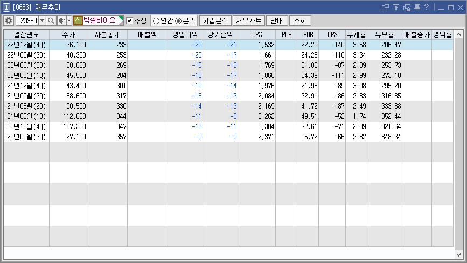Toggle the 추정 checkbox
The height and width of the screenshot is (263, 467).
pos(130,20)
